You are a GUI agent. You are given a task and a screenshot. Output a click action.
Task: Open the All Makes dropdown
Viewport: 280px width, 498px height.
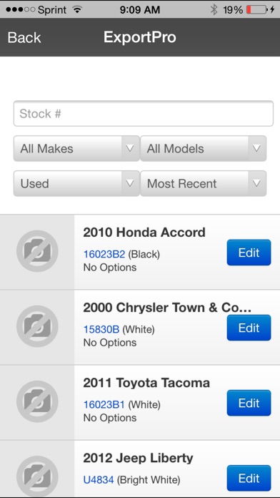click(76, 148)
